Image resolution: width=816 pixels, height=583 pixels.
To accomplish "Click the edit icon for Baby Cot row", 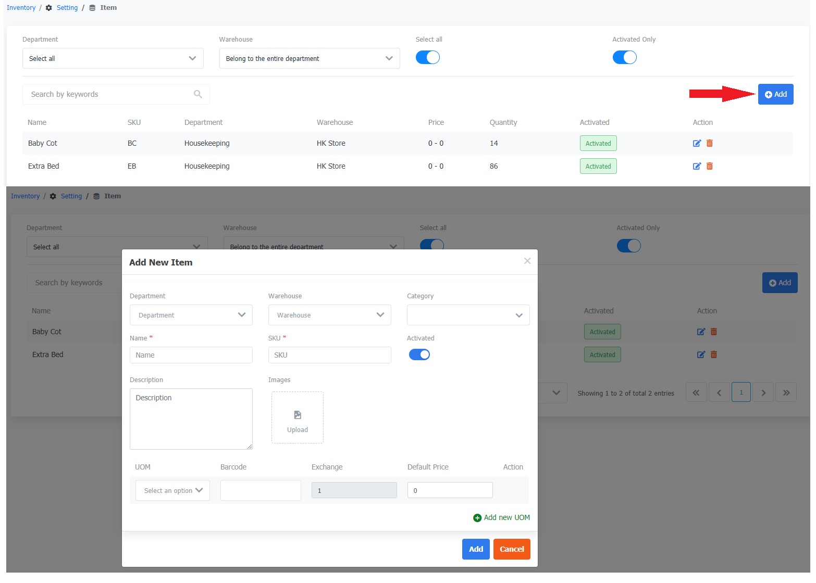I will [x=697, y=143].
